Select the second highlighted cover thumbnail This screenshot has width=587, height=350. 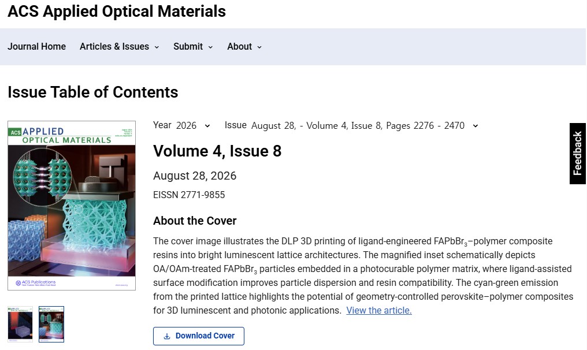pos(51,324)
